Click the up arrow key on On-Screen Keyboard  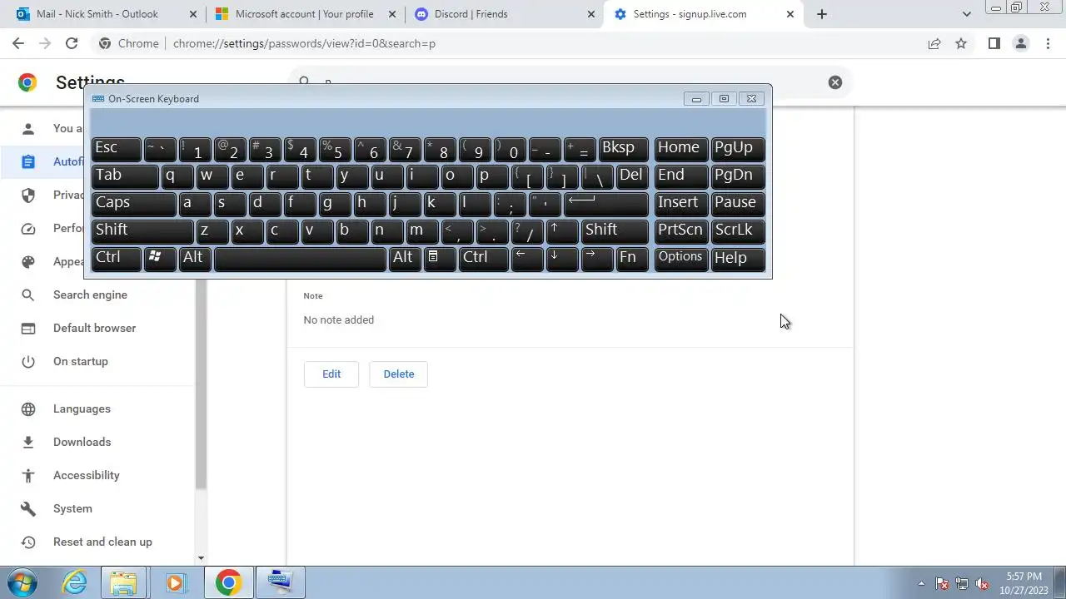coord(562,231)
